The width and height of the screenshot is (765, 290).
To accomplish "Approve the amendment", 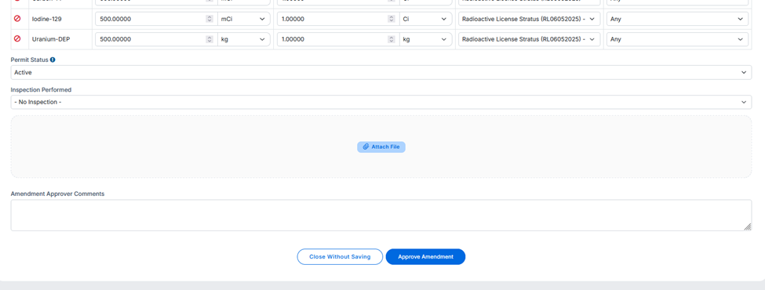I will click(425, 257).
